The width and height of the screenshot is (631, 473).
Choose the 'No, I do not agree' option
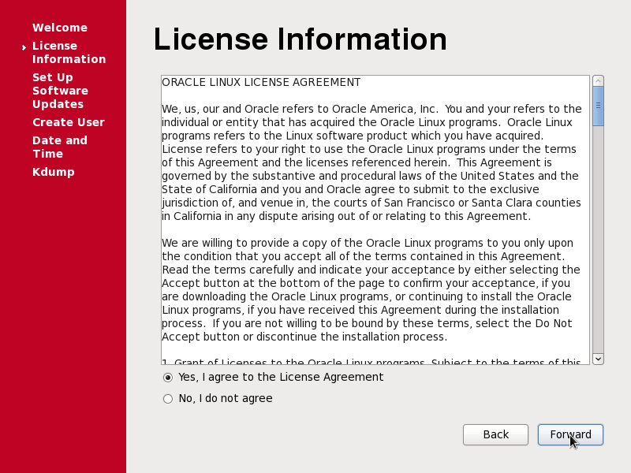click(218, 399)
